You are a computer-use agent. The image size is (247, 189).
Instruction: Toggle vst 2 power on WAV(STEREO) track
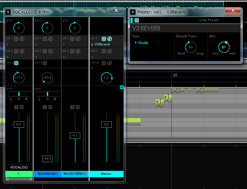point(72,51)
